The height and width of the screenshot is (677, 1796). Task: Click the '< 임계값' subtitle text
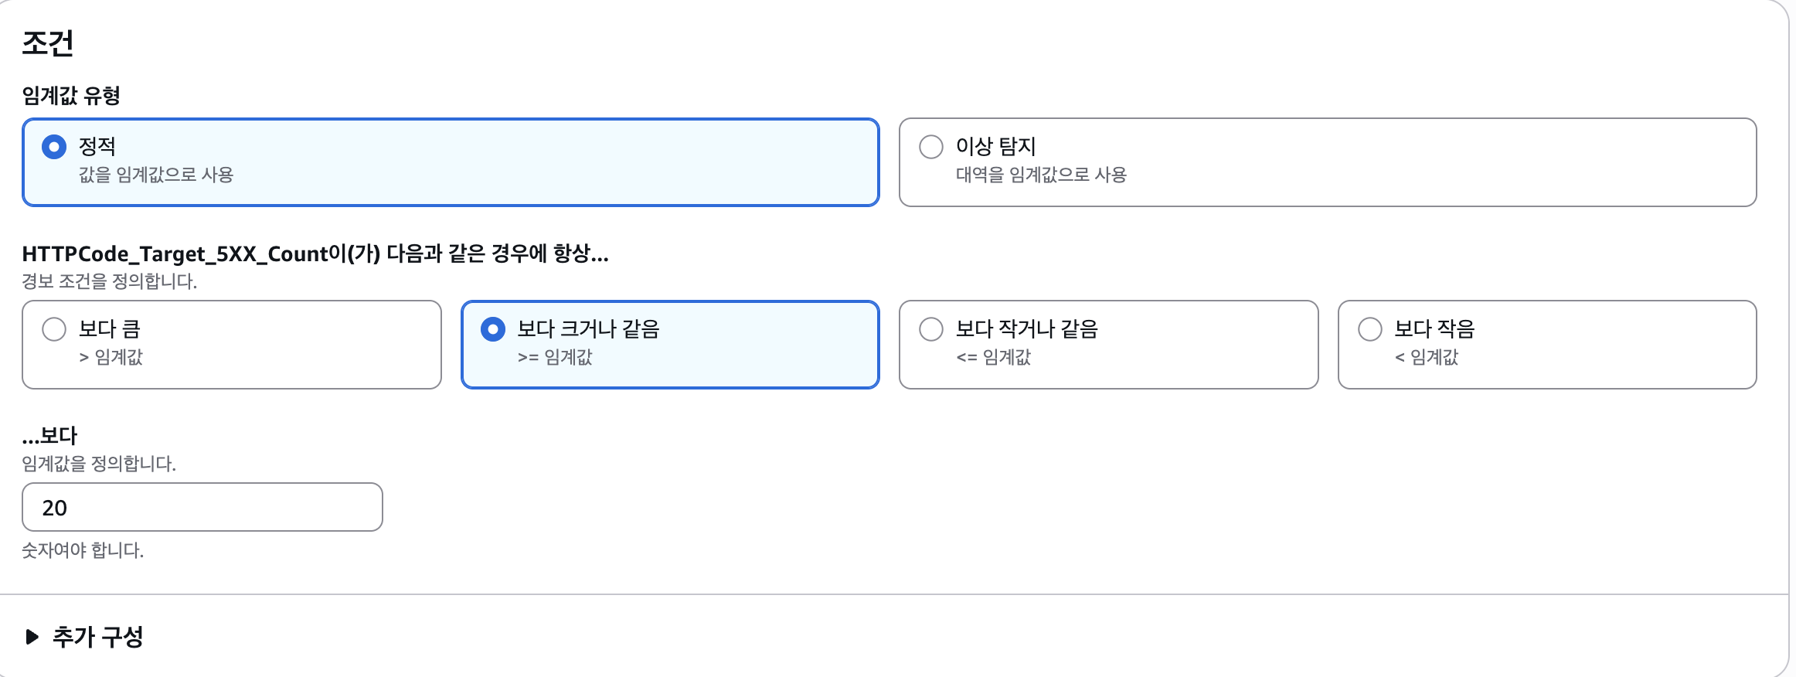click(x=1427, y=357)
